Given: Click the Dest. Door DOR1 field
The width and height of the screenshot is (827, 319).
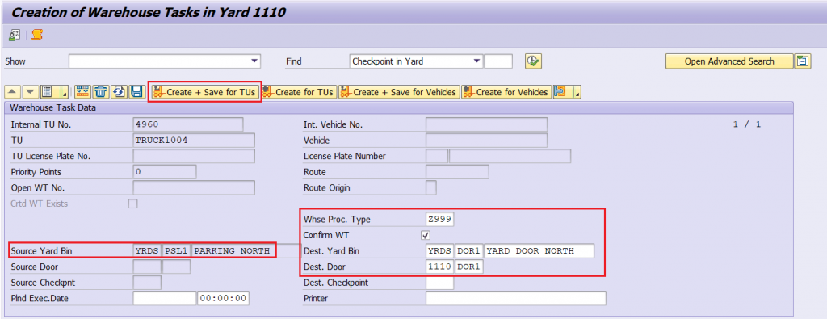Looking at the screenshot, I should coord(469,267).
